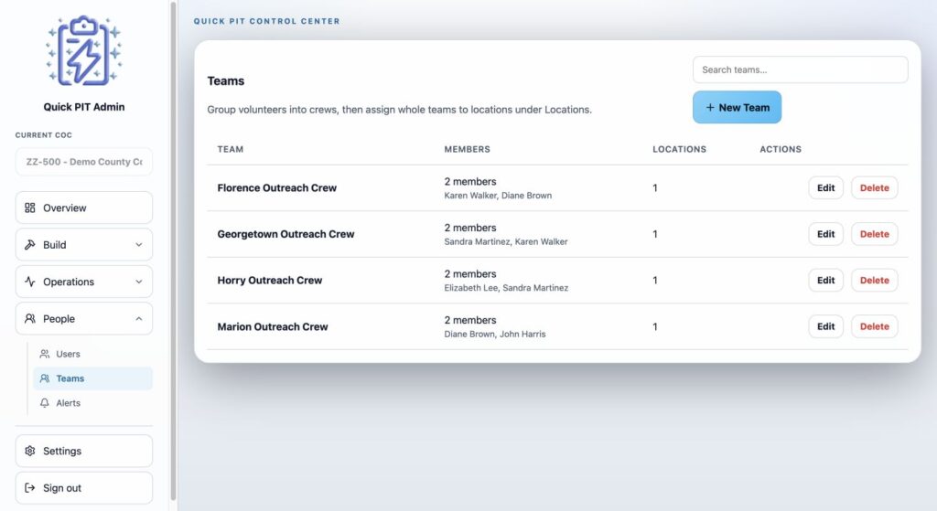Open the Overview page

84,208
